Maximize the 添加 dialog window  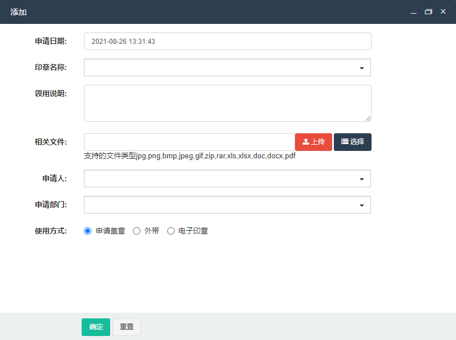(x=429, y=11)
